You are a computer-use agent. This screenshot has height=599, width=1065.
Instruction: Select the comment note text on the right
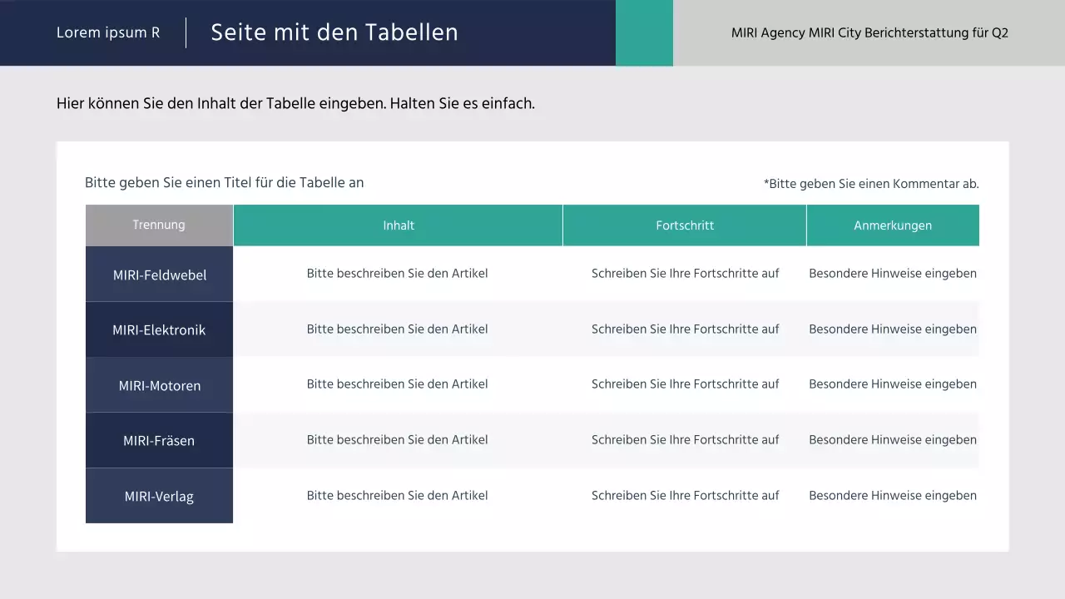[871, 184]
